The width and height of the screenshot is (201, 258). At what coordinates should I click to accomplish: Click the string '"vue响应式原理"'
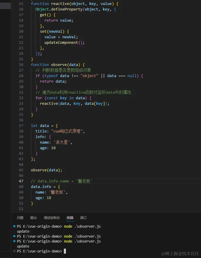(x=67, y=131)
